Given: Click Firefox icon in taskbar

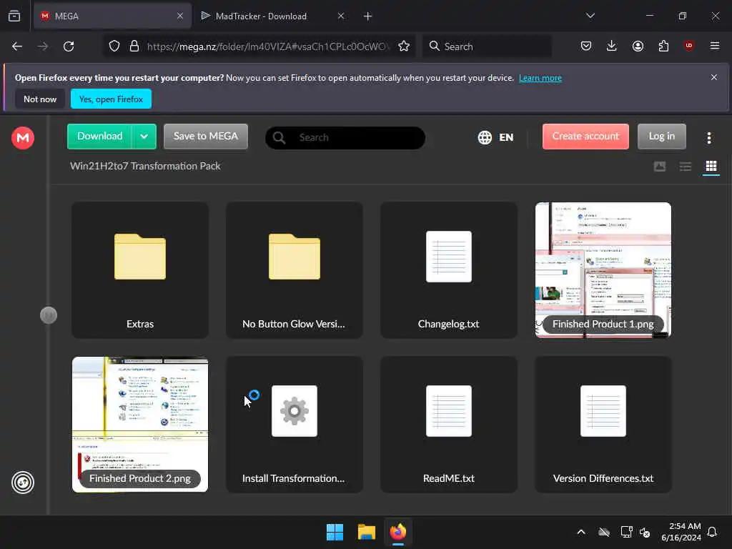Looking at the screenshot, I should coord(398,532).
